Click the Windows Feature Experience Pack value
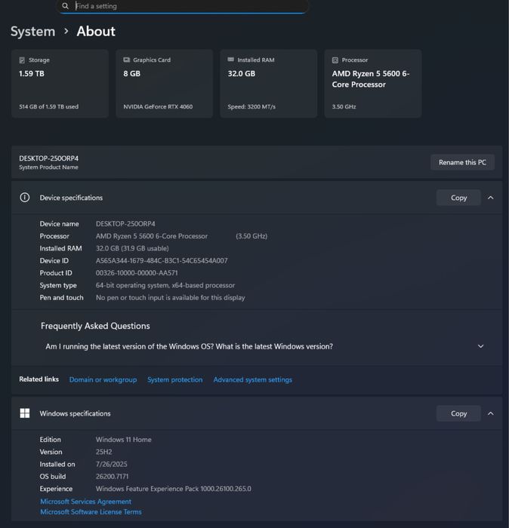509x528 pixels. click(174, 489)
